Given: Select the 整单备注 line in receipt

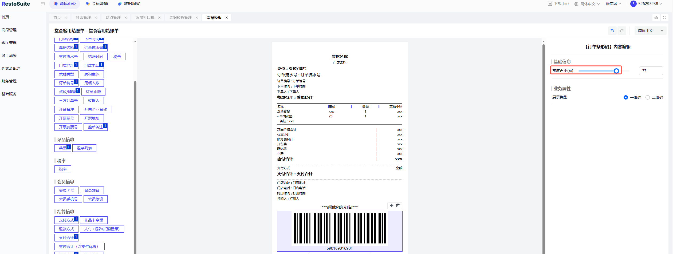Looking at the screenshot, I should click(295, 98).
